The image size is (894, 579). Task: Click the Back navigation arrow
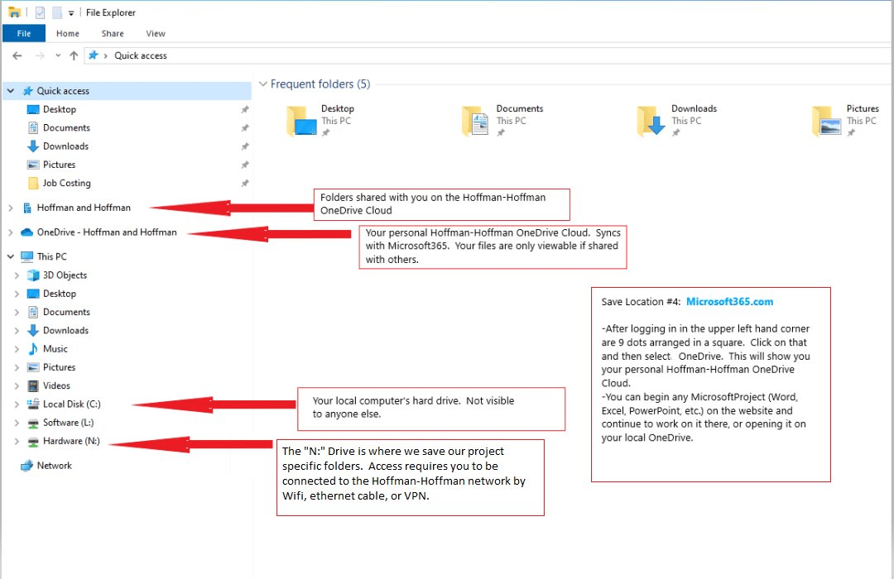[17, 55]
